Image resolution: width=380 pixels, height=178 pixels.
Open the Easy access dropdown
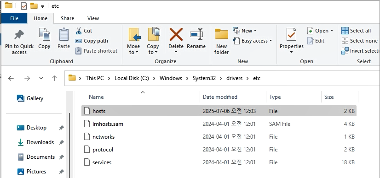pyautogui.click(x=253, y=41)
